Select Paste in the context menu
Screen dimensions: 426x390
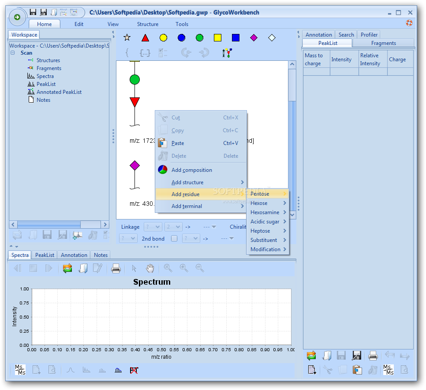[201, 143]
